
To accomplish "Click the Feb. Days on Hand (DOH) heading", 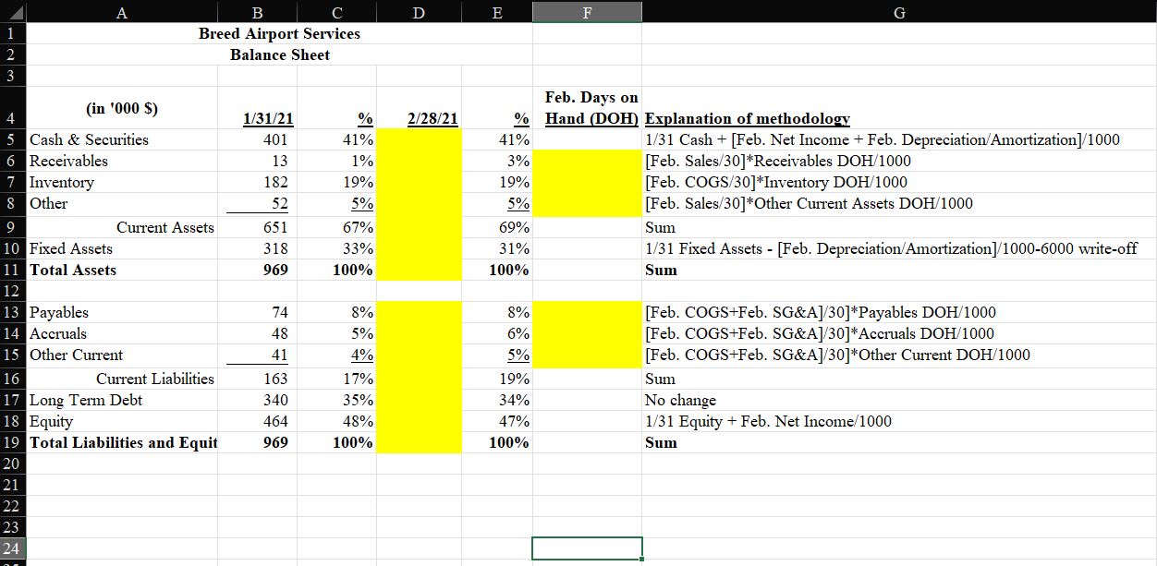I will tap(587, 108).
